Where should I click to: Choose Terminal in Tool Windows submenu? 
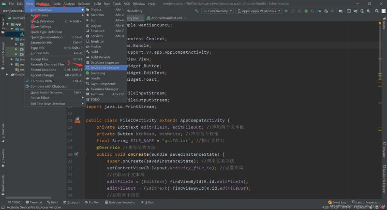pyautogui.click(x=105, y=94)
